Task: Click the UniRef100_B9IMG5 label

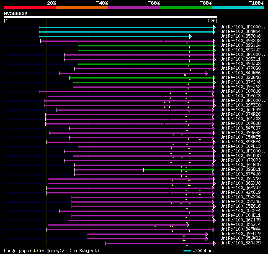Action: (240, 156)
